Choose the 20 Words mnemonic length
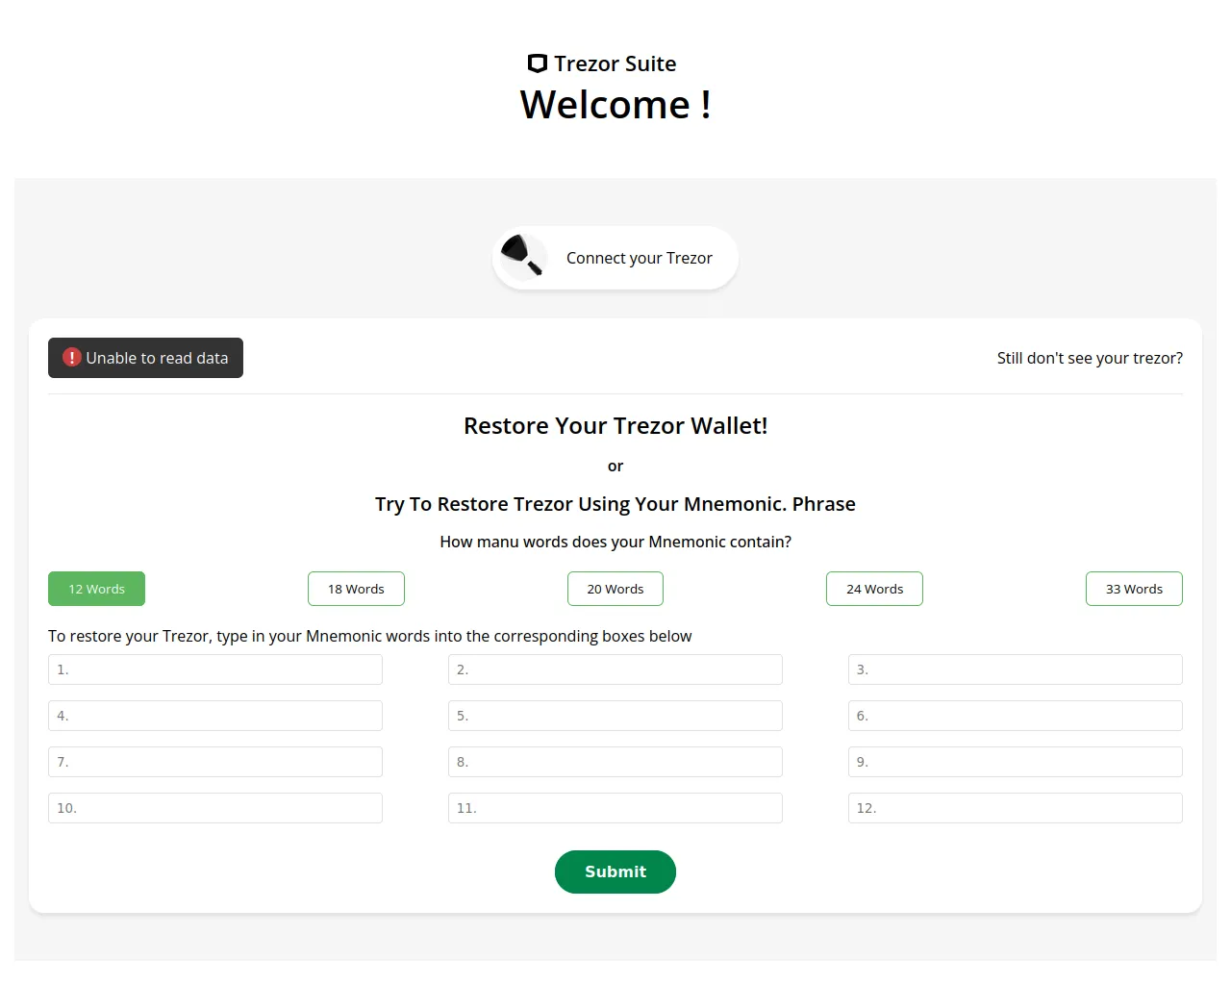This screenshot has height=985, width=1231. click(615, 589)
